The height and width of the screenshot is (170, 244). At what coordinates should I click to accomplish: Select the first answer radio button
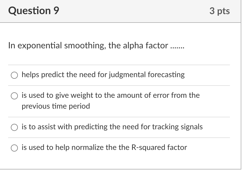[14, 75]
